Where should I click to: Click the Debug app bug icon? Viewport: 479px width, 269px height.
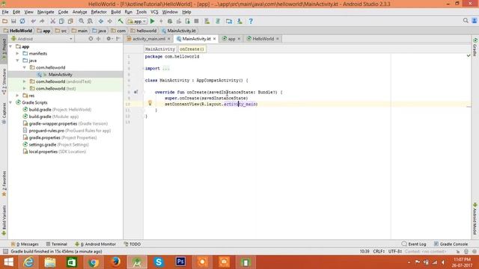coord(170,21)
